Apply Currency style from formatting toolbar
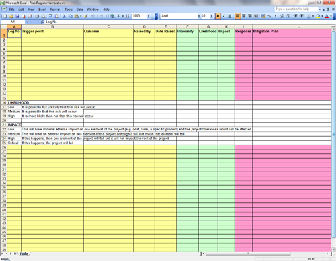The height and width of the screenshot is (261, 336). 263,16
